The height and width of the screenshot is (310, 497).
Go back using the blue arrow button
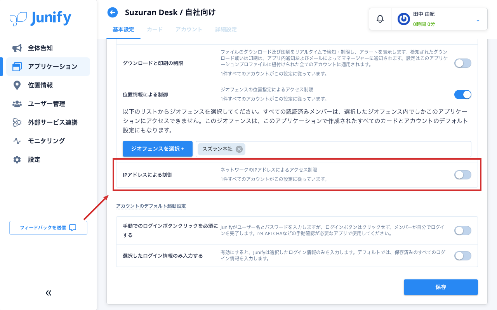113,12
